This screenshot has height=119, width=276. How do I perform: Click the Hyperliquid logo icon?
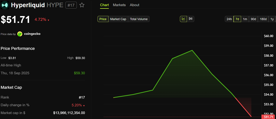click(x=5, y=5)
